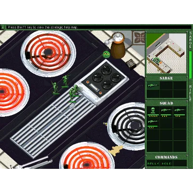Select the fourth squad rifleman icon

153,124
